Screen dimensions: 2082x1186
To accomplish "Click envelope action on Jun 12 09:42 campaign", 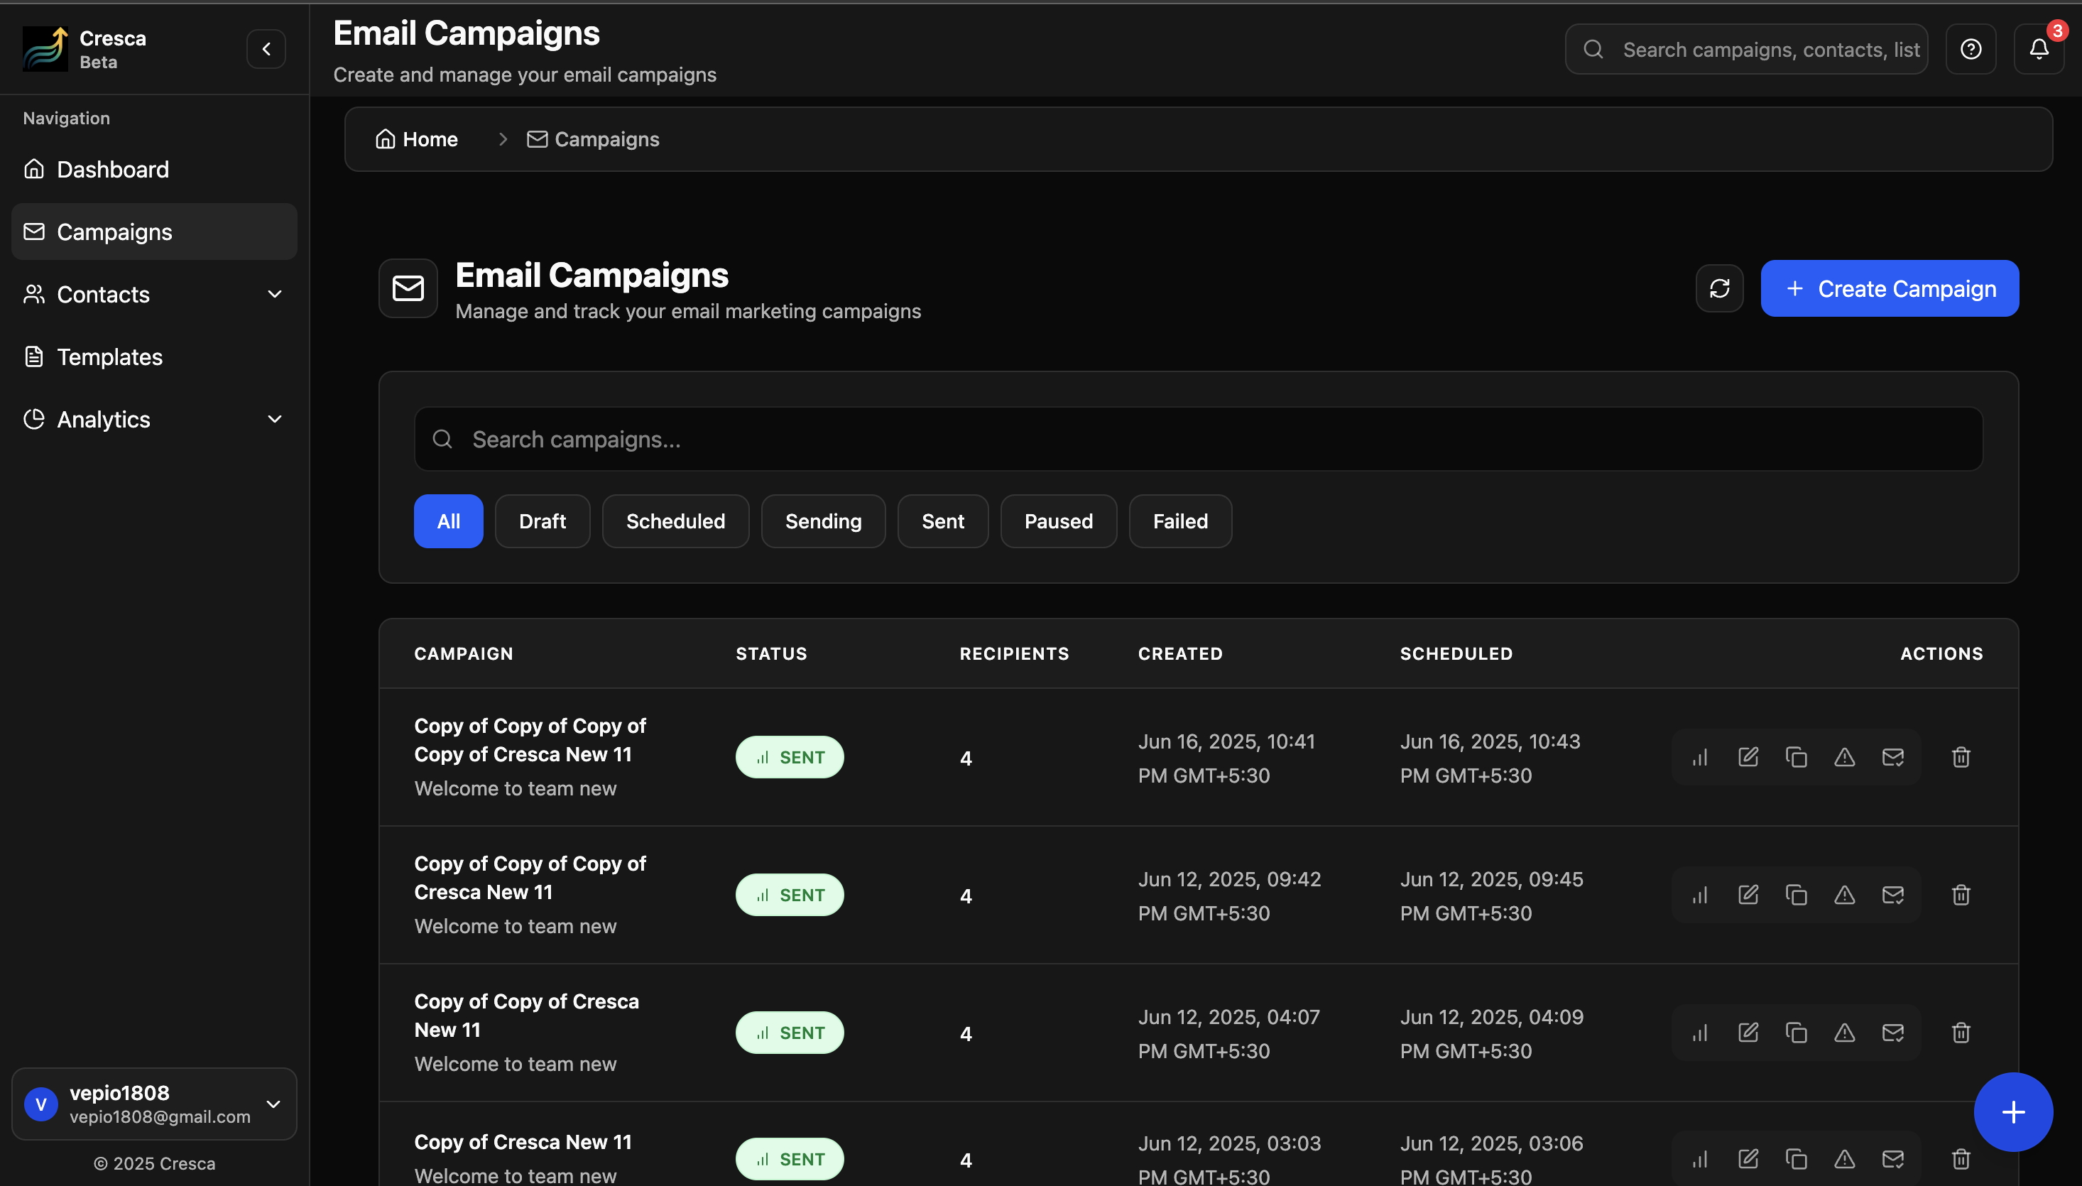I will (1892, 896).
